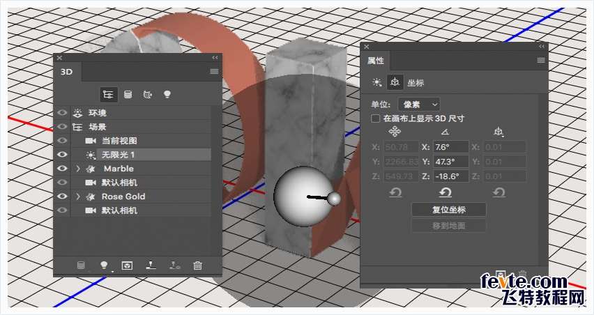This screenshot has width=594, height=315.
Task: Toggle visibility of first 默认相机 row
Action: [x=62, y=183]
